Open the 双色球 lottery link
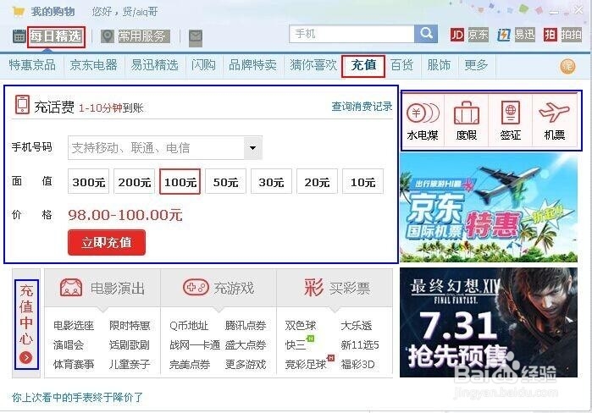The width and height of the screenshot is (592, 413). pos(301,326)
